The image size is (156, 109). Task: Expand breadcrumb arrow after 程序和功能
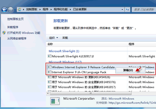click(x=70, y=9)
